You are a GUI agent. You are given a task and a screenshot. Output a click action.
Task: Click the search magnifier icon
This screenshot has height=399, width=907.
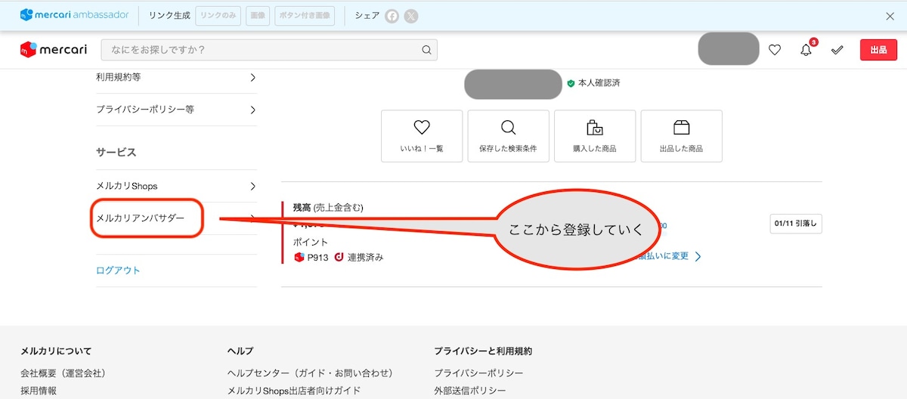pyautogui.click(x=427, y=50)
